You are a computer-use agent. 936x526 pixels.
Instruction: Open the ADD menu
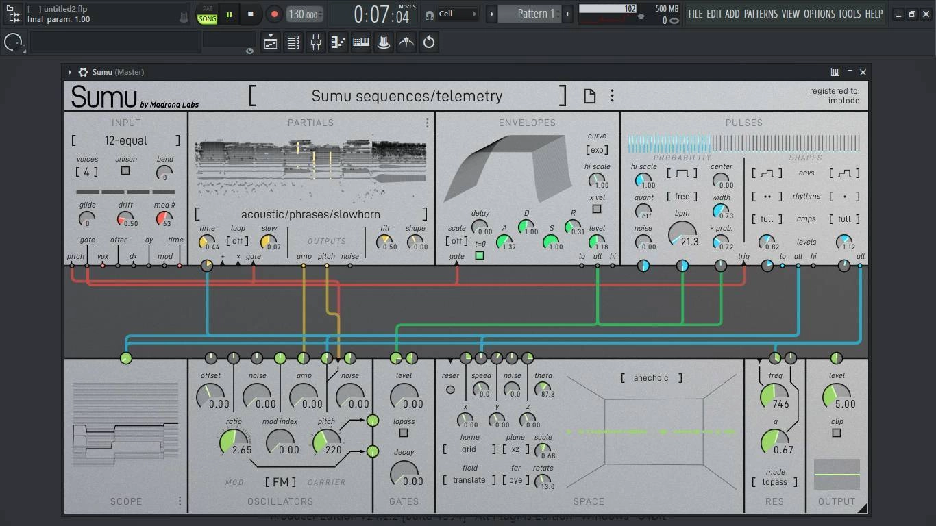point(732,14)
